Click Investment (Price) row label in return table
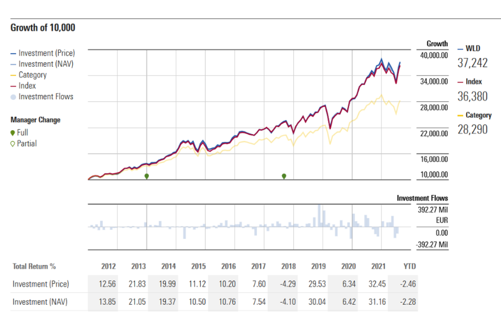The width and height of the screenshot is (501, 334). 41,284
